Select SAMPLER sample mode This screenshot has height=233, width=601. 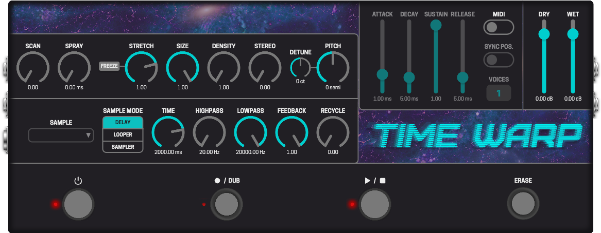click(x=123, y=147)
